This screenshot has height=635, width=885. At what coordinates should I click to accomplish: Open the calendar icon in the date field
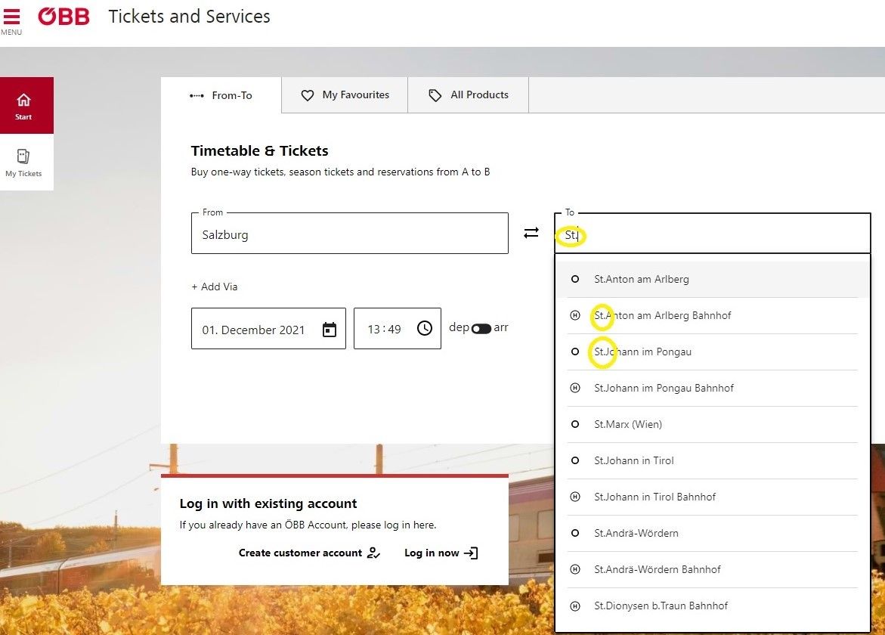(x=329, y=328)
